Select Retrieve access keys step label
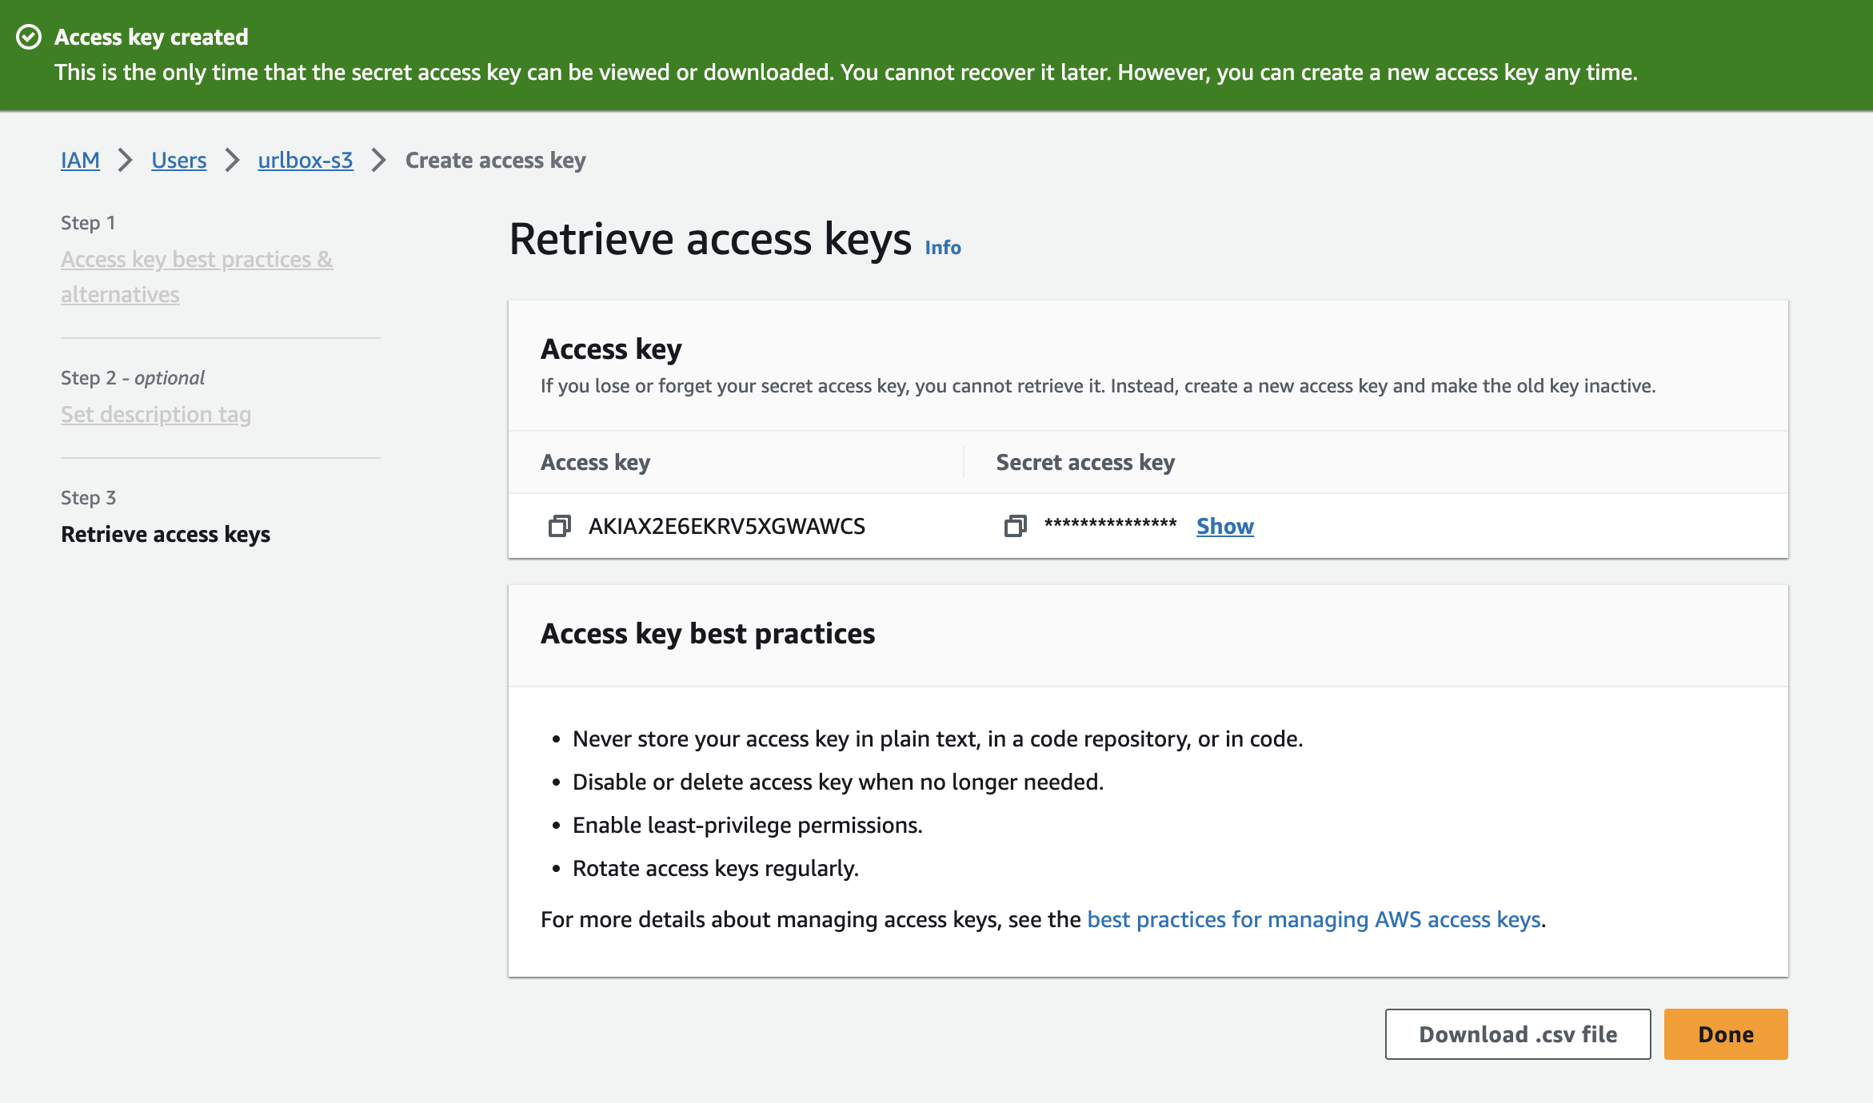 coord(166,534)
